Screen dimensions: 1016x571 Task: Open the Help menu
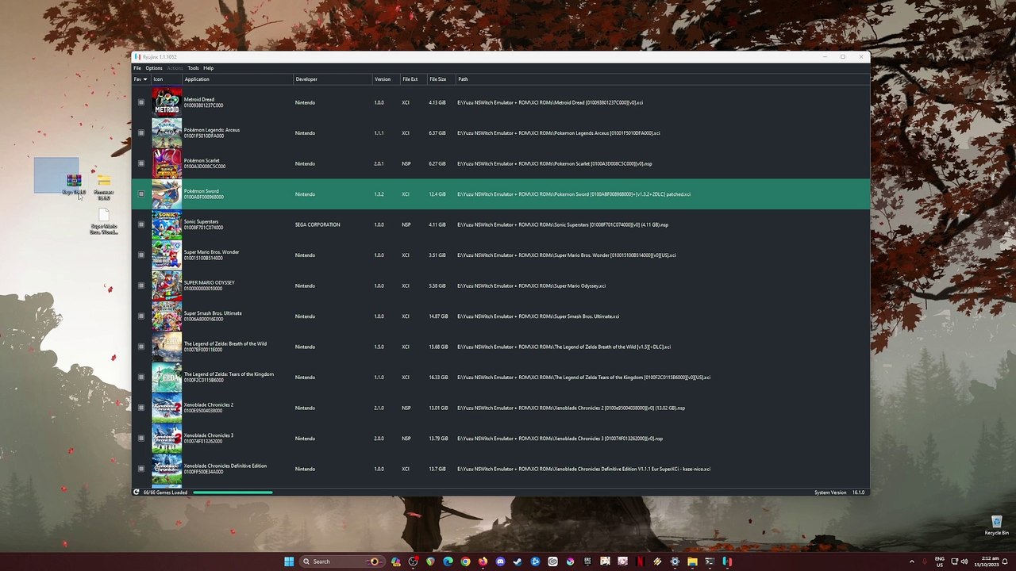click(208, 68)
